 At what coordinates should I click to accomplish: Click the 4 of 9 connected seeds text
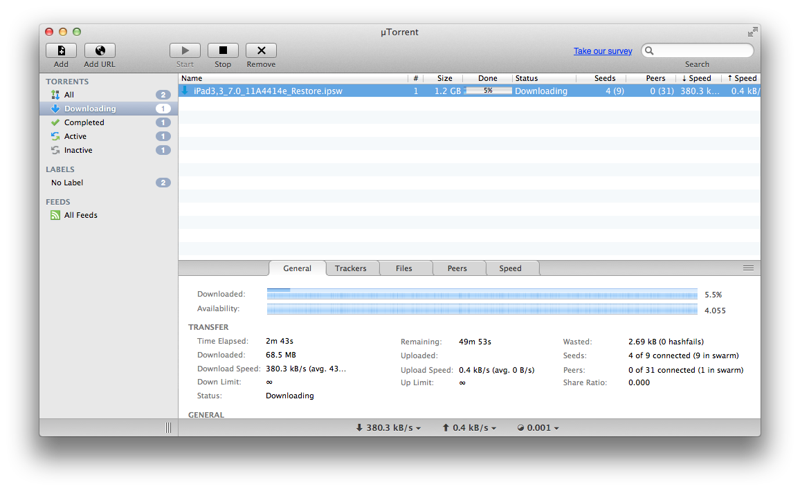pos(684,355)
